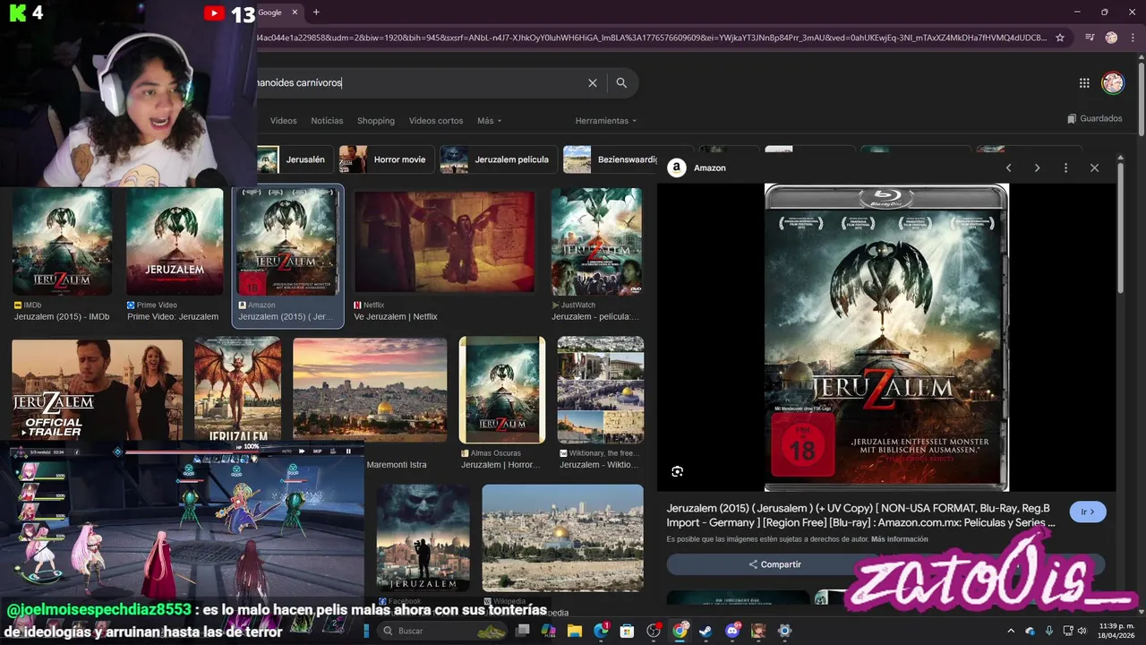Open preview panel more options menu
The height and width of the screenshot is (645, 1146).
(1065, 168)
